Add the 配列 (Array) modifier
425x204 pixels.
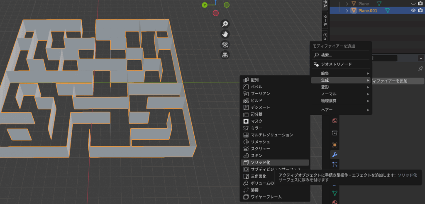(275, 80)
